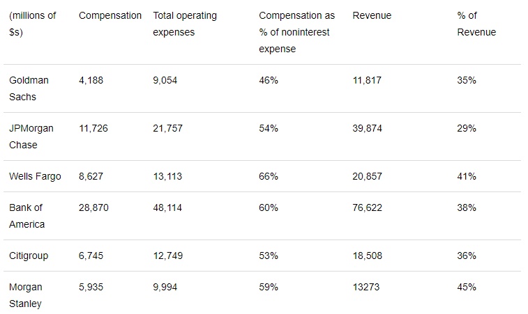
Task: Select Bank of America expenses 48,114
Action: pyautogui.click(x=167, y=207)
